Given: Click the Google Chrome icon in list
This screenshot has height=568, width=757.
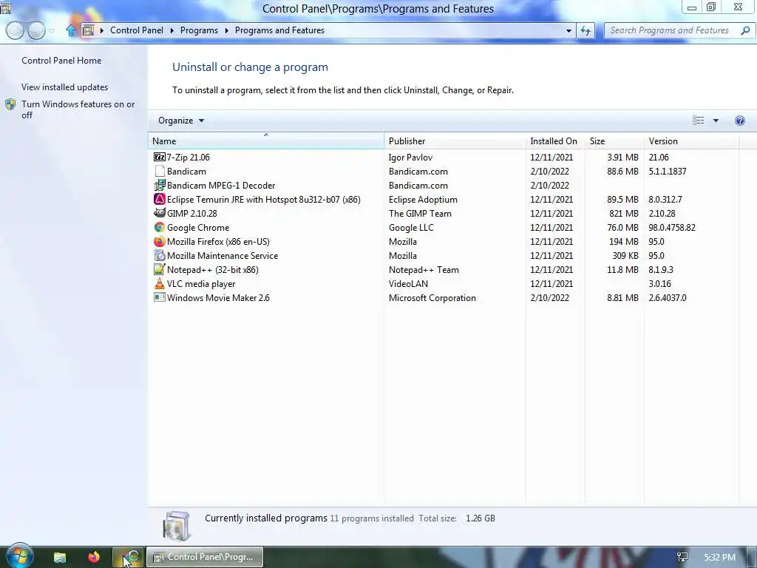Looking at the screenshot, I should pos(160,227).
